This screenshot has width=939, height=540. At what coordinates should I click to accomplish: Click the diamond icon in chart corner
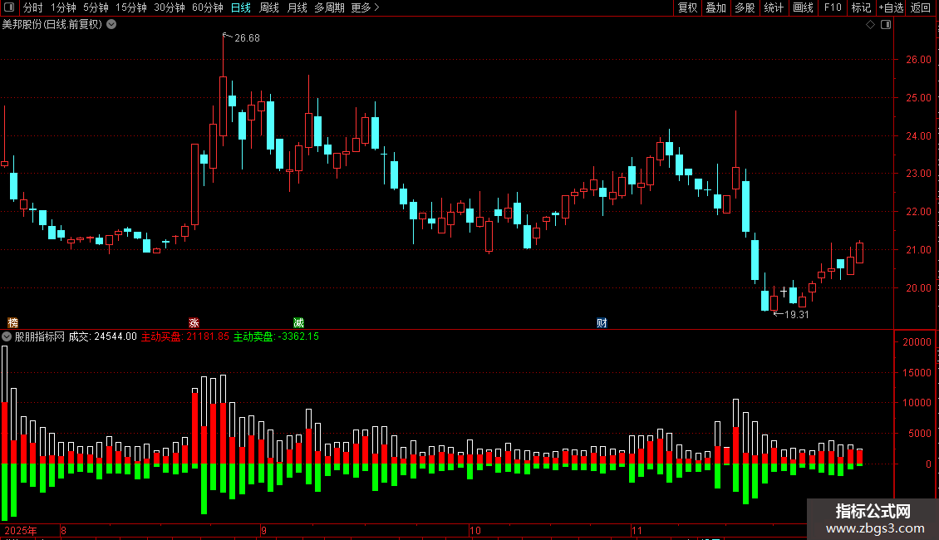[x=871, y=25]
